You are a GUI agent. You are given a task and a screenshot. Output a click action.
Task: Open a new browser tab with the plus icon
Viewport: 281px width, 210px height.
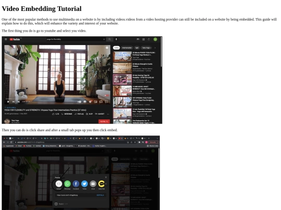148,138
